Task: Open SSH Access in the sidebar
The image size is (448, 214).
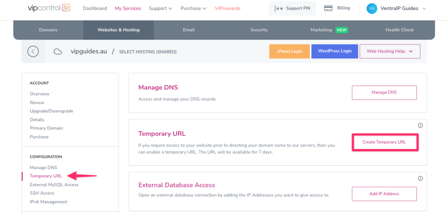Action: [42, 193]
